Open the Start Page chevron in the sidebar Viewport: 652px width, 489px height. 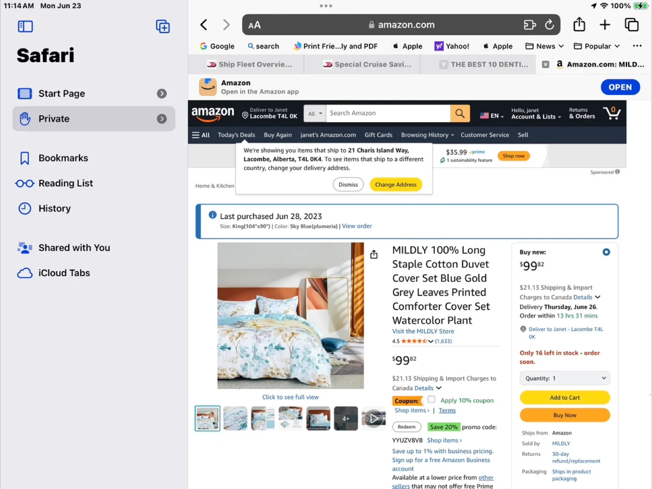coord(162,94)
